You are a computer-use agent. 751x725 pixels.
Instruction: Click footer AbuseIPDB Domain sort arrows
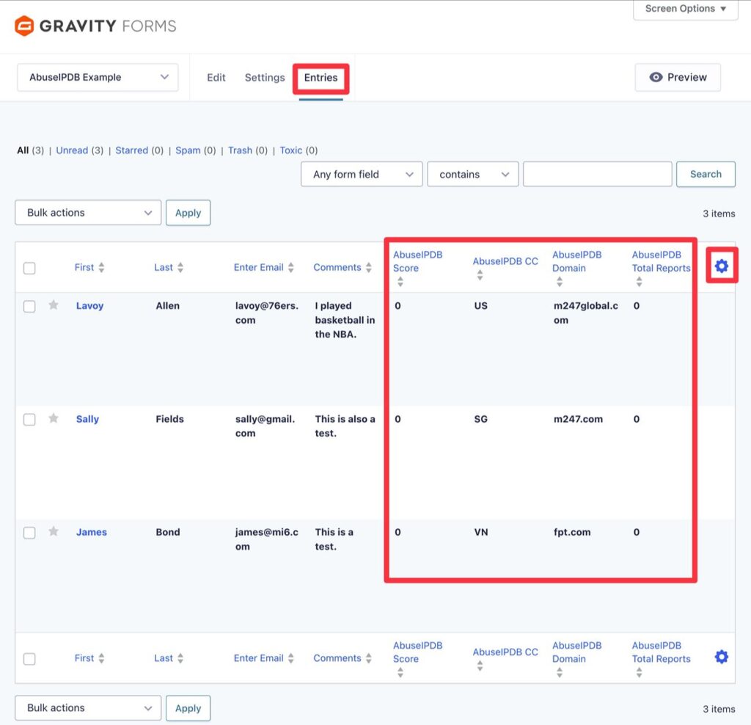pyautogui.click(x=560, y=672)
